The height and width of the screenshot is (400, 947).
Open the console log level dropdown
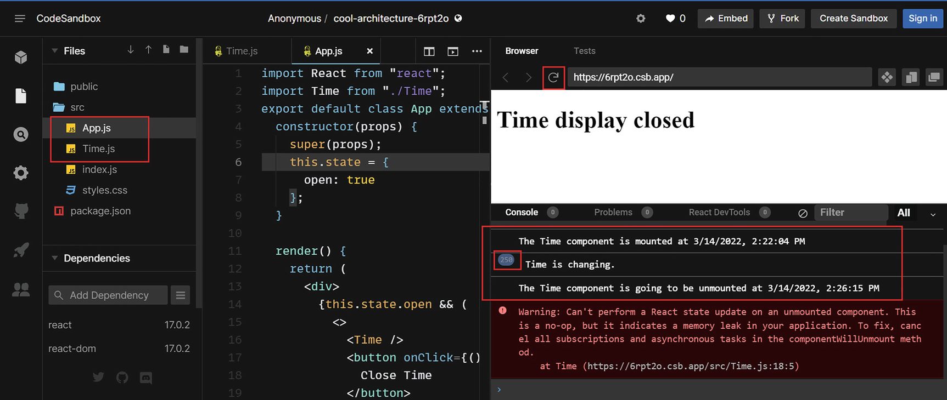pyautogui.click(x=933, y=214)
